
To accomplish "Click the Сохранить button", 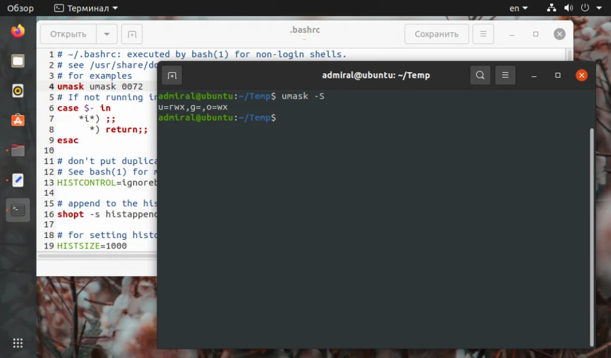I will click(x=436, y=34).
